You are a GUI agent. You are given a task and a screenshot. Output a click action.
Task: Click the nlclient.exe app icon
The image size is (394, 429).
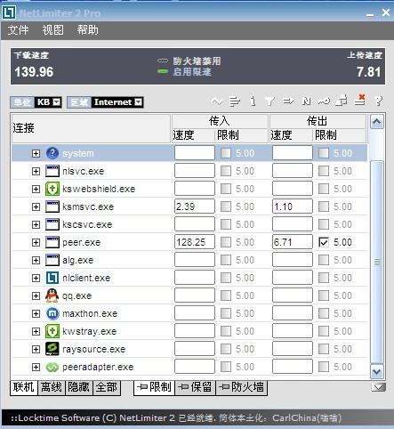pyautogui.click(x=52, y=278)
